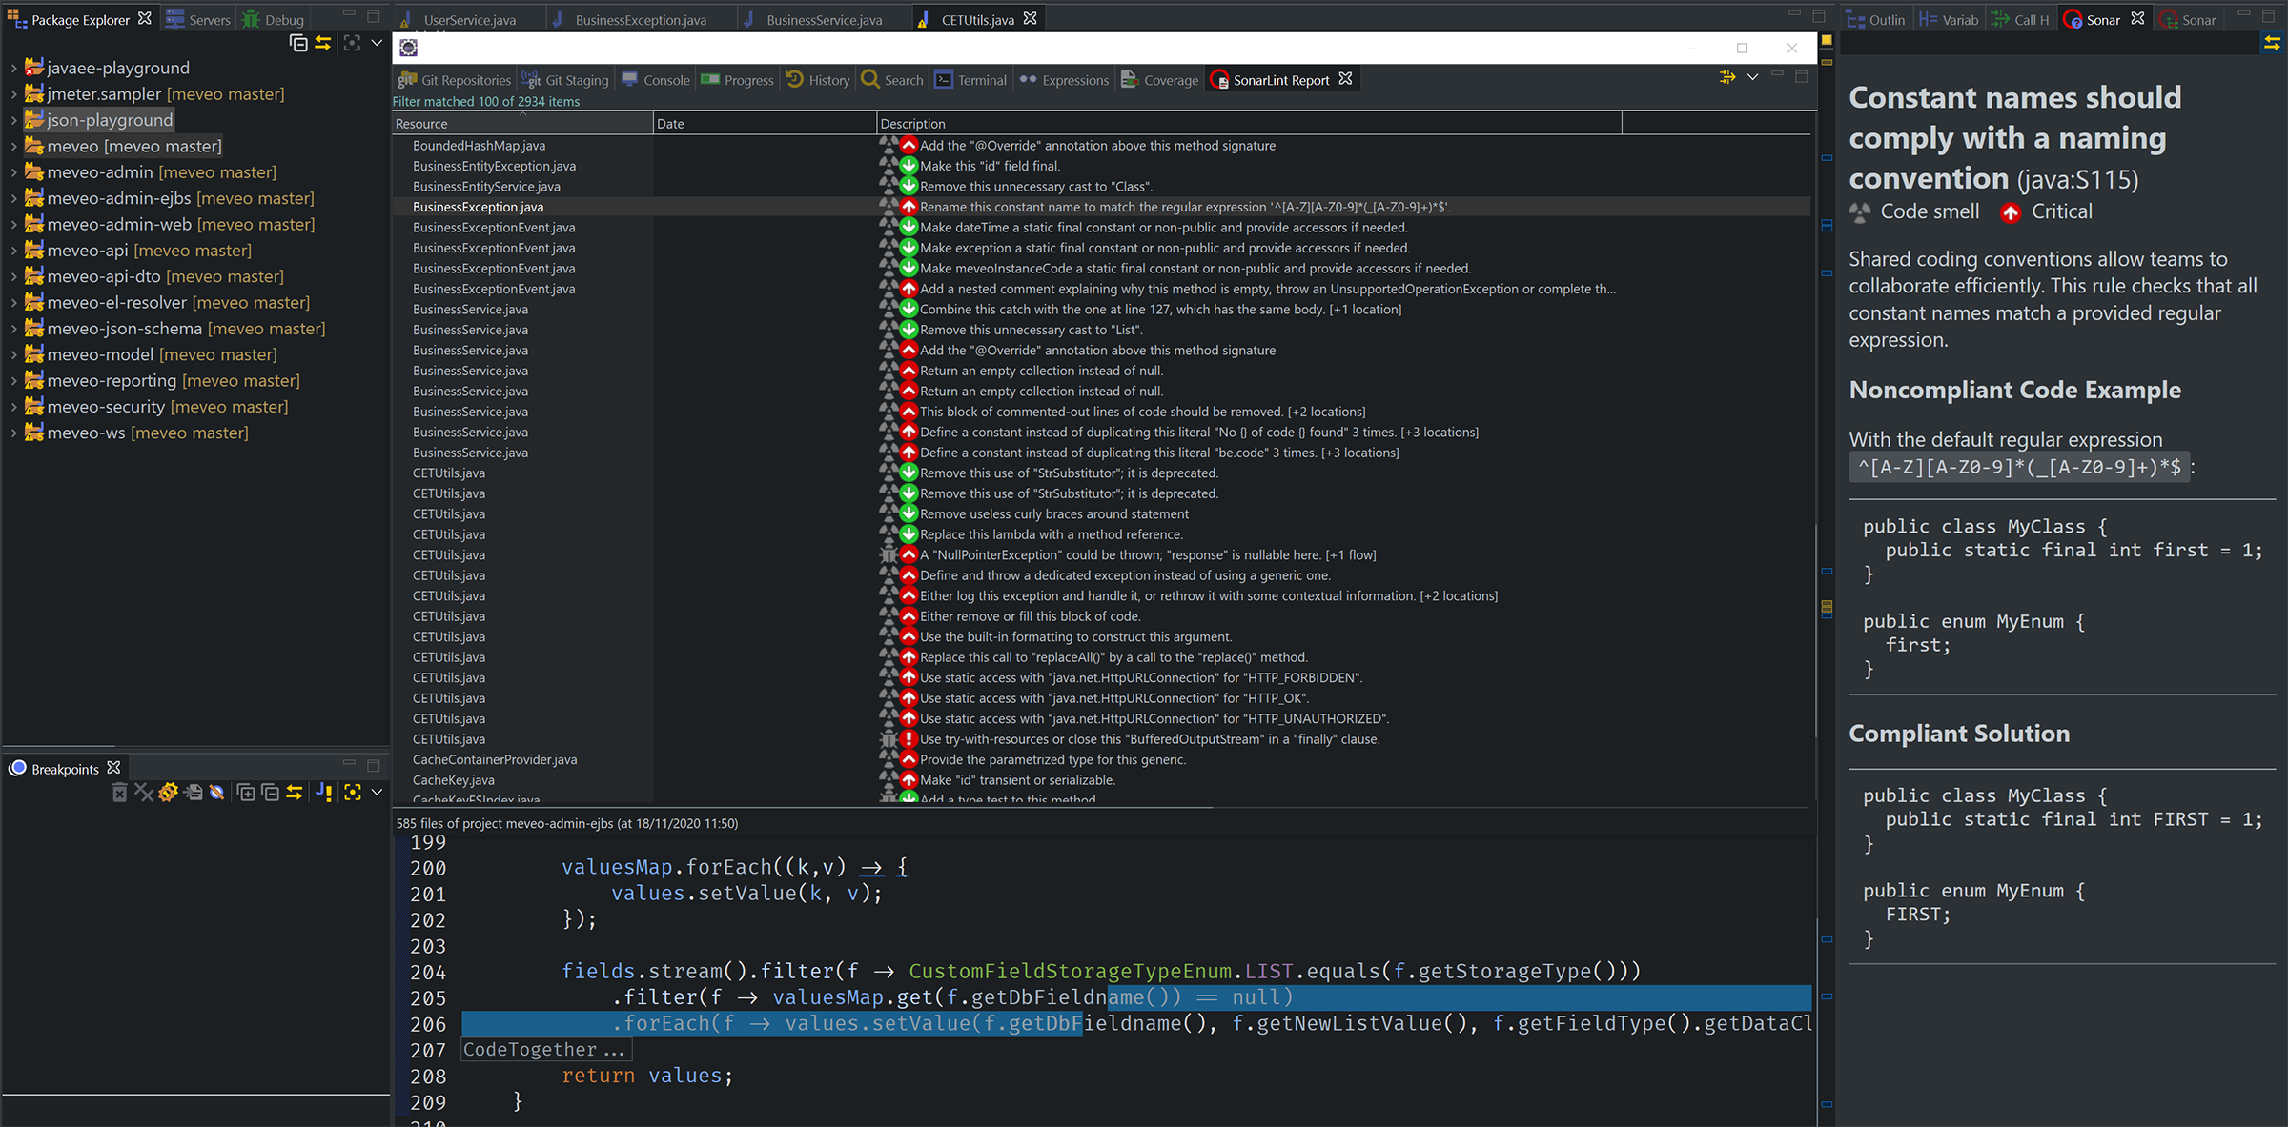Click SonarLint Report filter arrows icon
Screen dimensions: 2288x1127
[1727, 76]
